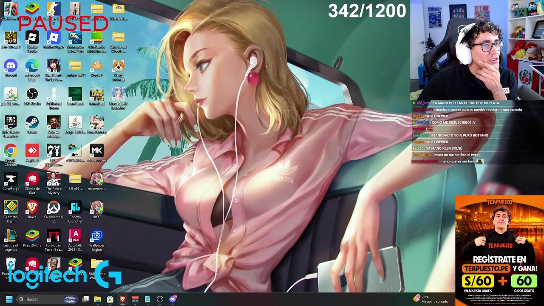This screenshot has width=544, height=306.
Task: Launch the CurseForge shortcut
Action: tap(11, 181)
